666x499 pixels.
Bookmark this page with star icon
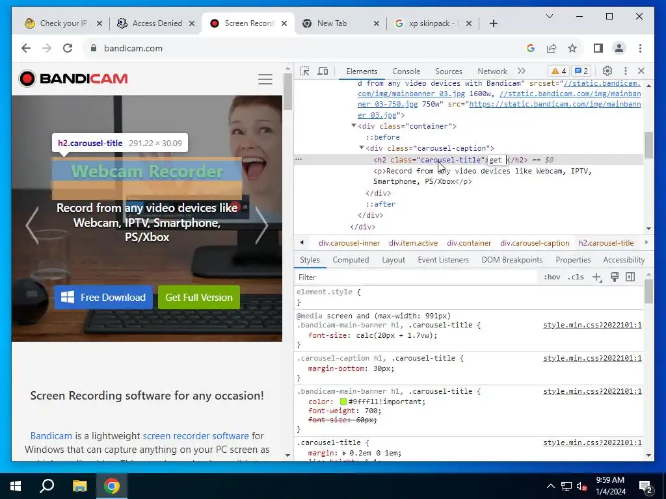572,48
